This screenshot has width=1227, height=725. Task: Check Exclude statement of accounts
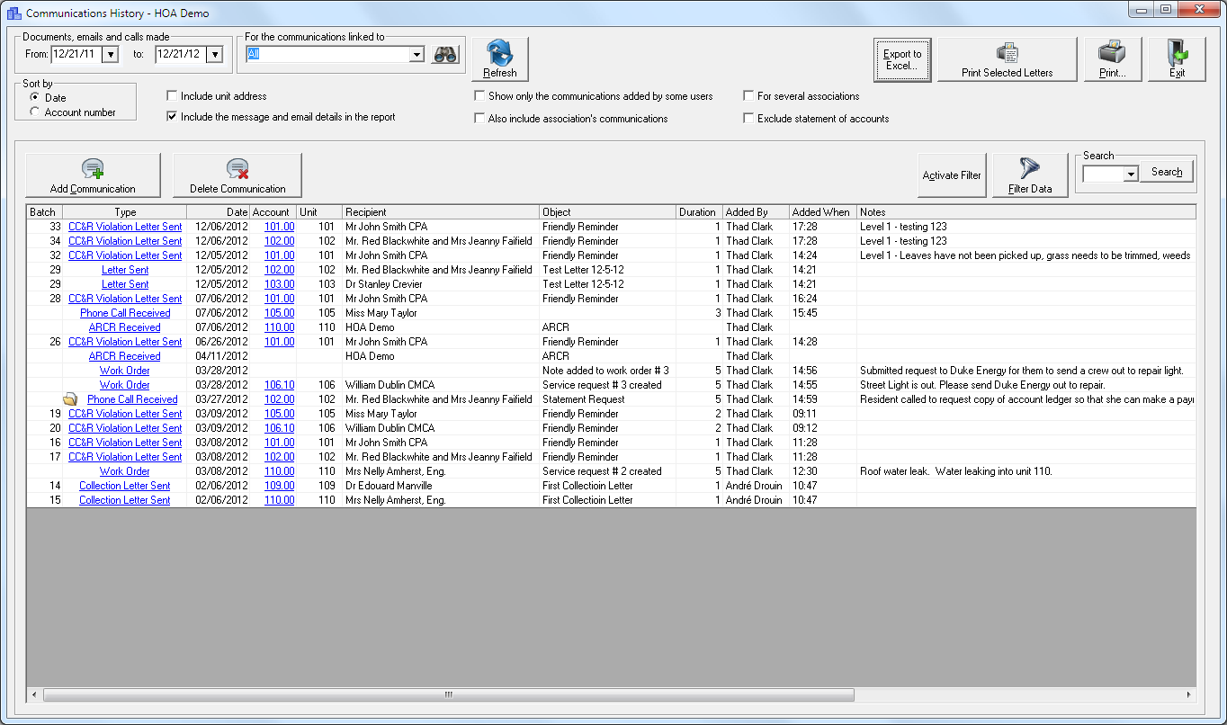pyautogui.click(x=748, y=119)
